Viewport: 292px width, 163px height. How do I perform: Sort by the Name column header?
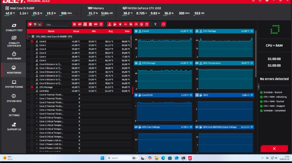[x=51, y=31]
